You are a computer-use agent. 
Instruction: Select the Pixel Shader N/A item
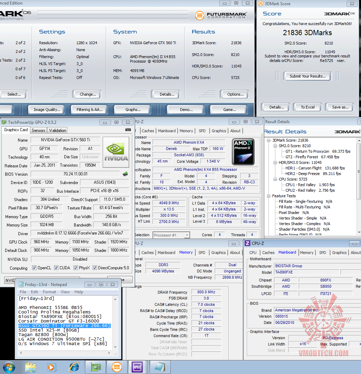[x=294, y=213]
